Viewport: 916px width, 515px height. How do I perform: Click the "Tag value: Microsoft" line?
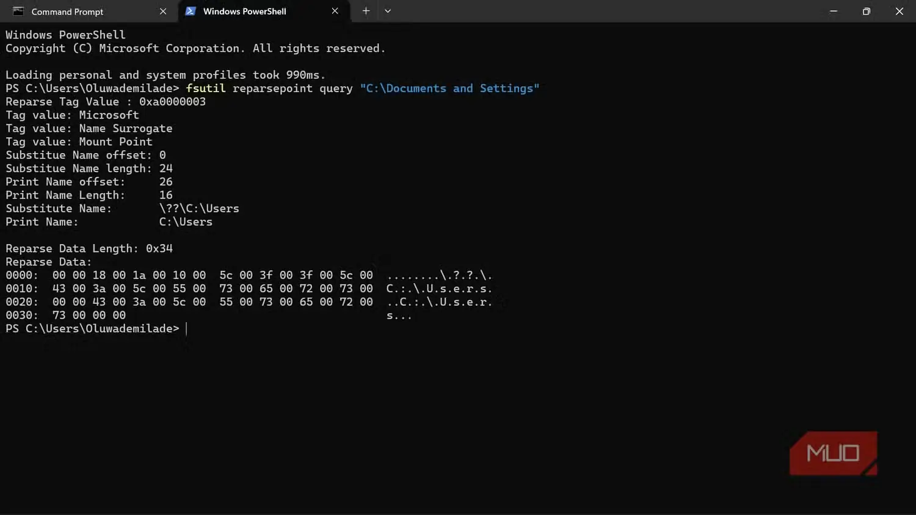(x=73, y=115)
